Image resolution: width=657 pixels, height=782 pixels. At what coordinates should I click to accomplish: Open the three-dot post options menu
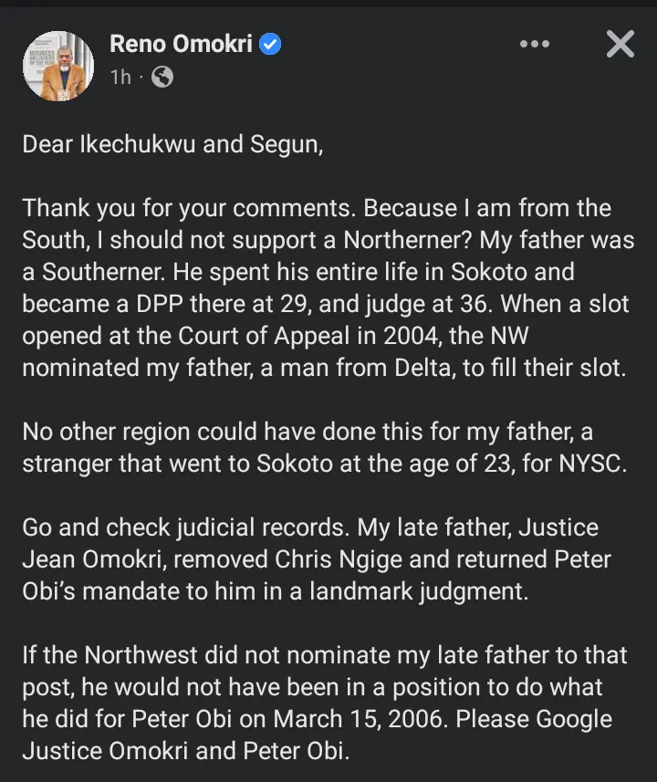point(535,44)
